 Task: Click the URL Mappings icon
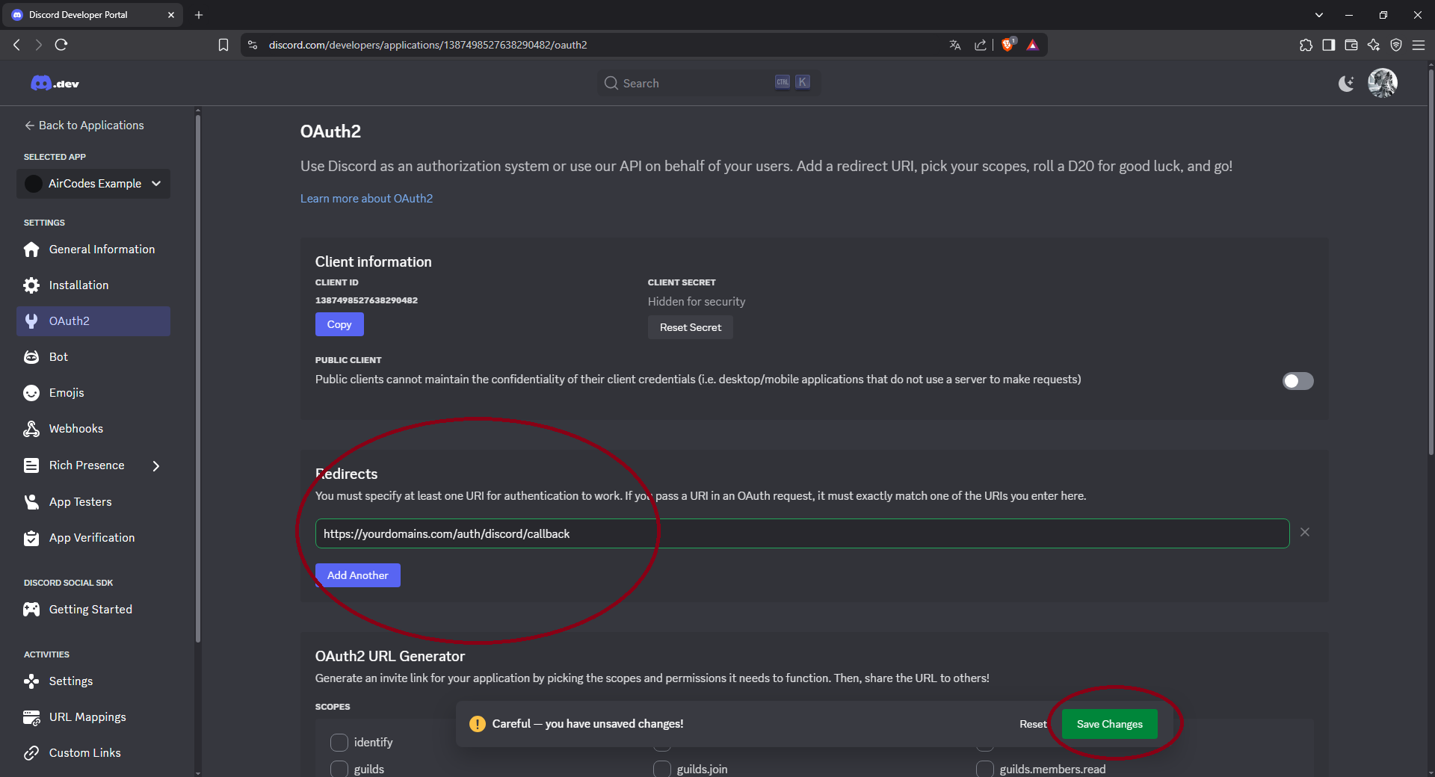pos(31,717)
